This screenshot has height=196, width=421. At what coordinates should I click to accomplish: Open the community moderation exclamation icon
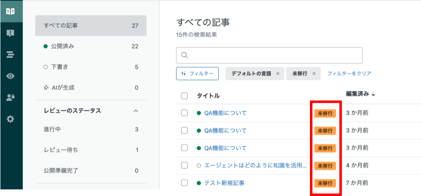10,33
